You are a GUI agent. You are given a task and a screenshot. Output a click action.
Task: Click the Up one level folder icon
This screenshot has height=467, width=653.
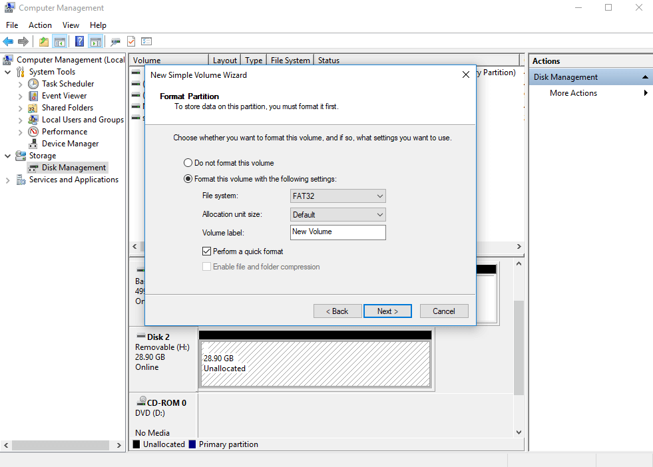[44, 42]
